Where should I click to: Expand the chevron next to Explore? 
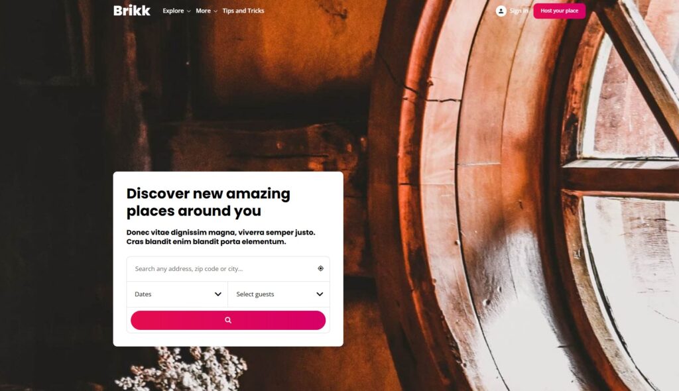[x=189, y=11]
